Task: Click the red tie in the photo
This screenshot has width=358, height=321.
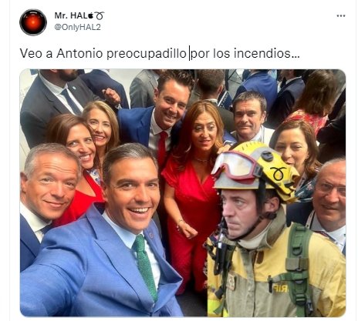Action: [x=163, y=148]
